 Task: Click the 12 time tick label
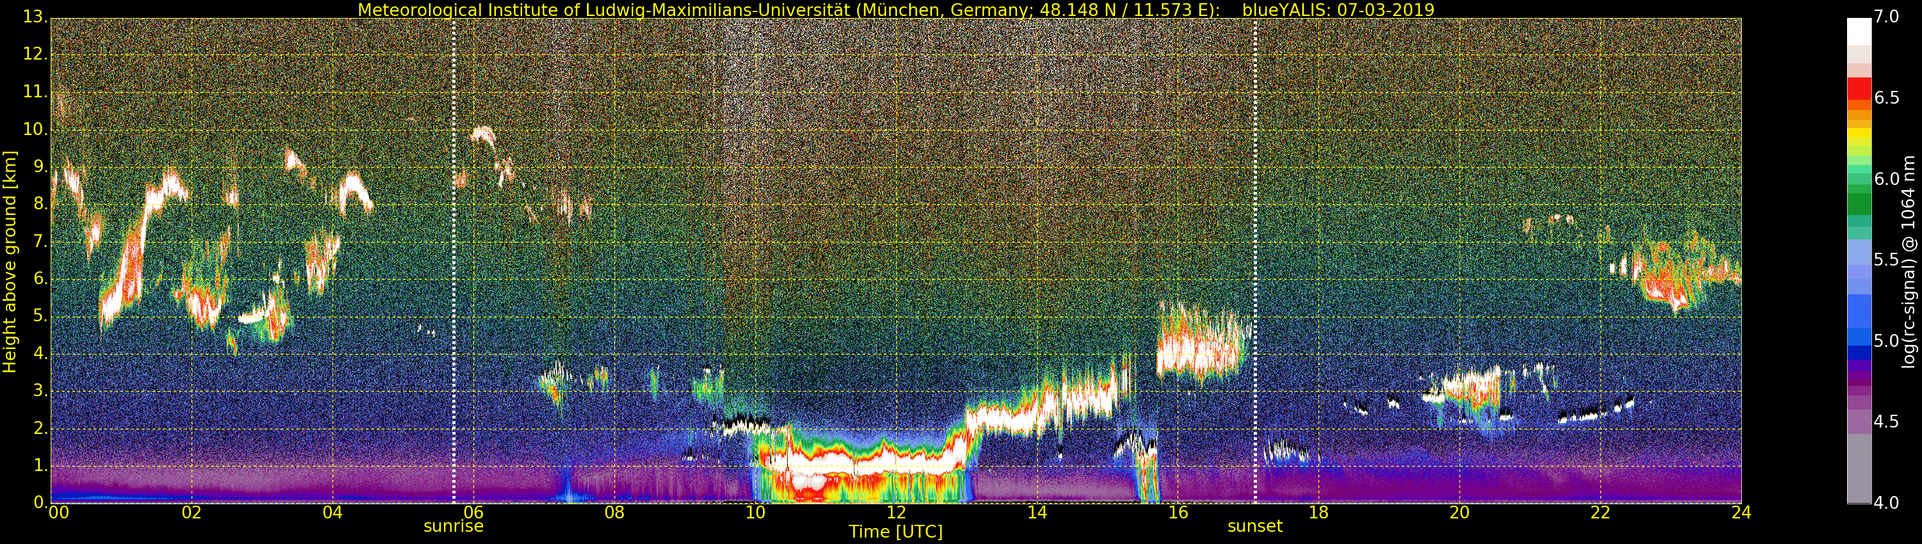[x=896, y=513]
